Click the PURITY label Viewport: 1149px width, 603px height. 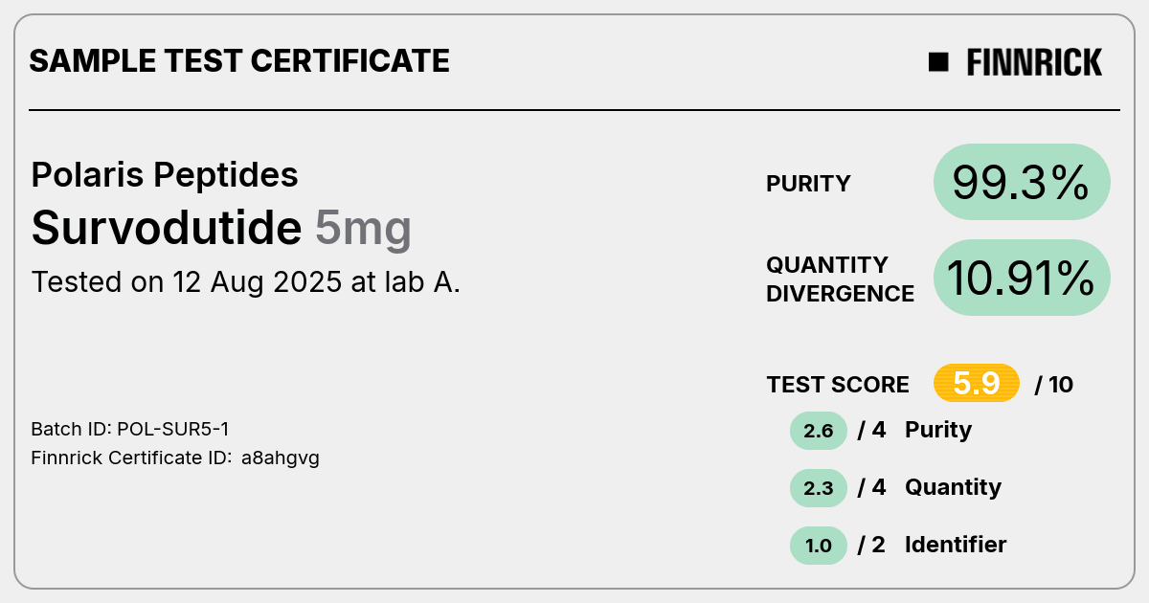(808, 184)
